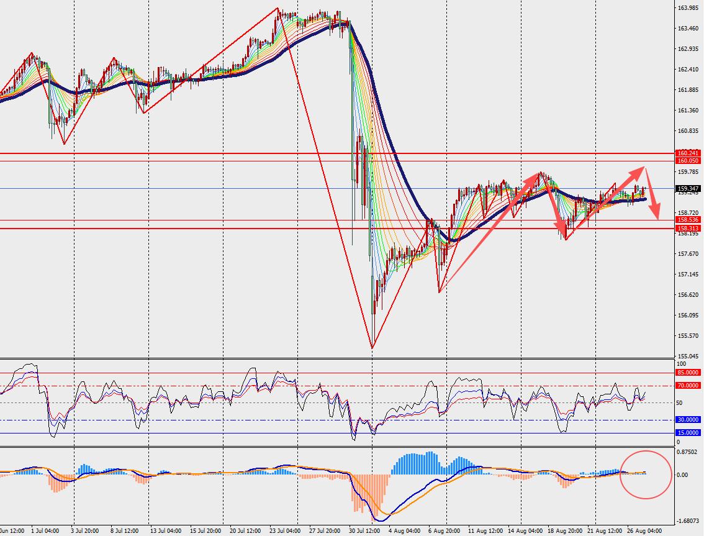
Task: Select the 160.050 resistance level label
Action: [x=688, y=160]
